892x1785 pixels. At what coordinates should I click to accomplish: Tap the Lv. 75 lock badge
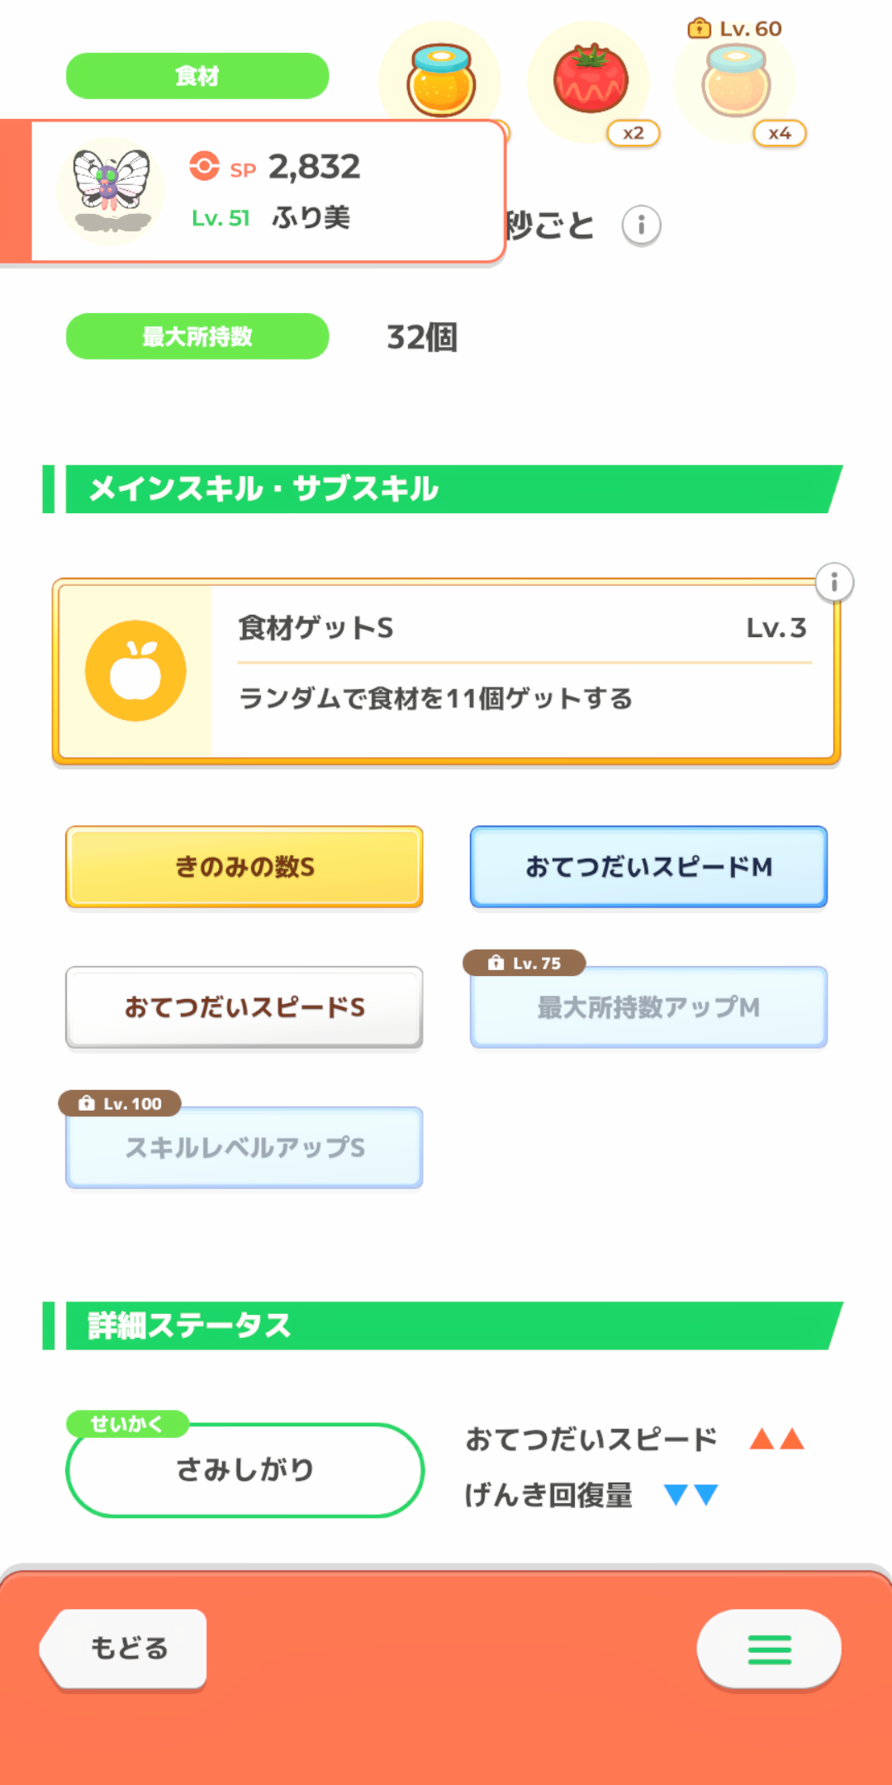(525, 963)
